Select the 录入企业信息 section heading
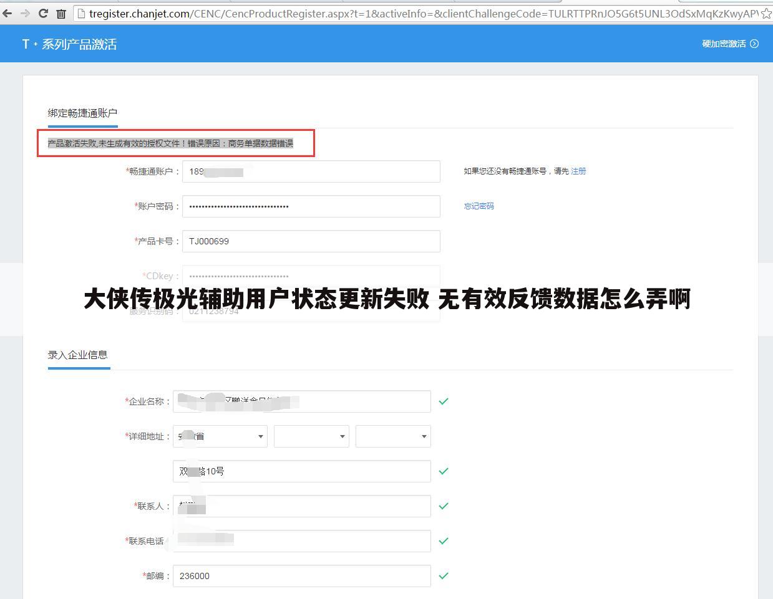The image size is (773, 599). click(78, 355)
